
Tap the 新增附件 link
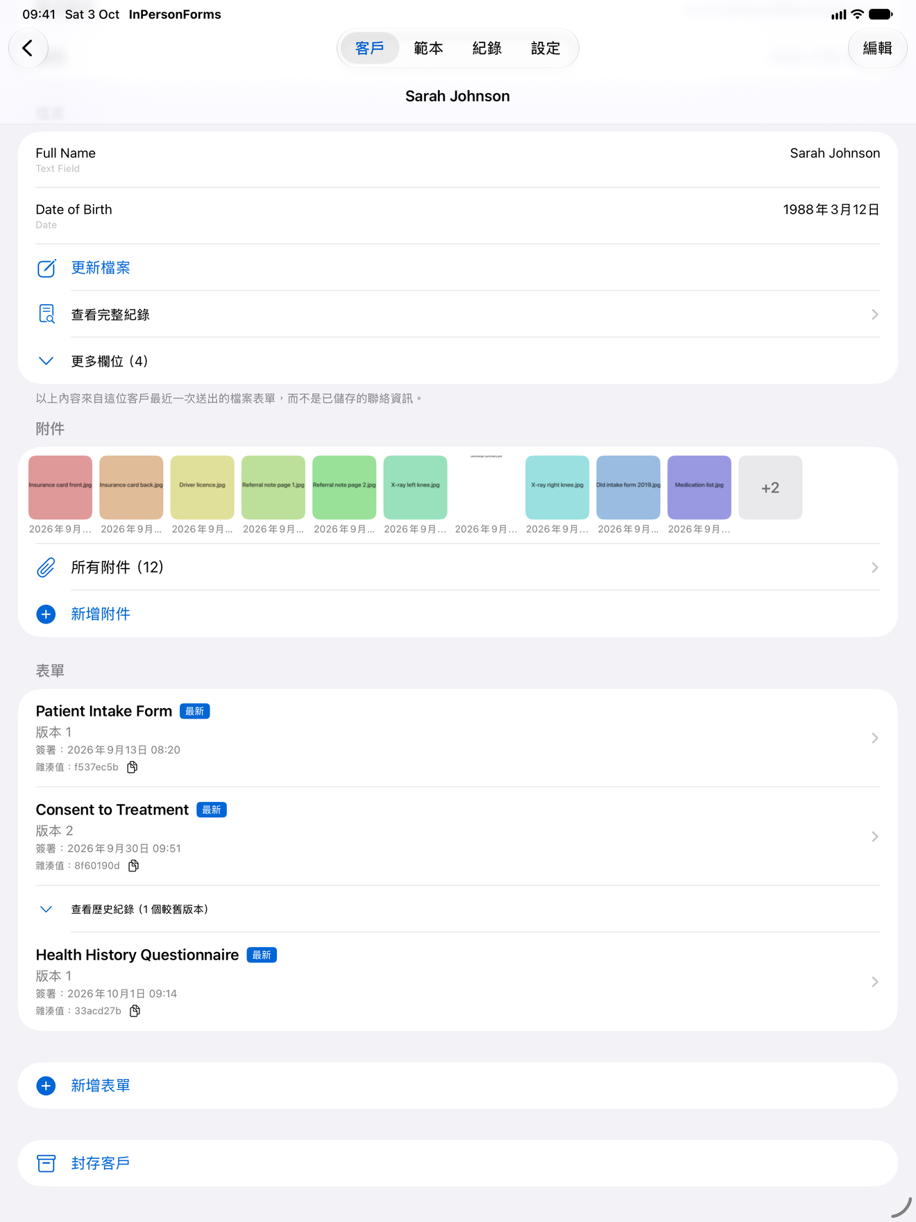coord(101,614)
